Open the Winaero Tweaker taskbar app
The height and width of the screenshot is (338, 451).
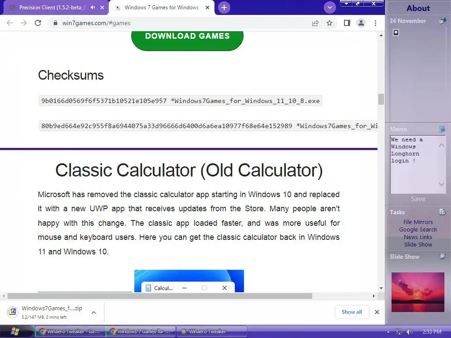pos(211,331)
